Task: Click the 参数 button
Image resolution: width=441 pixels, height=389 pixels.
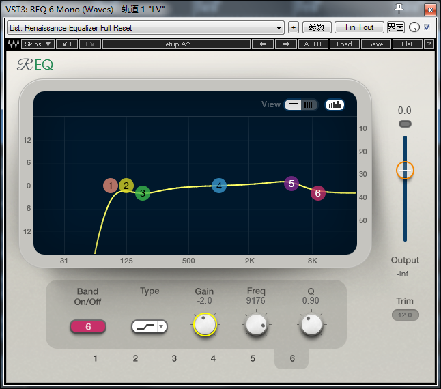Action: coord(317,27)
